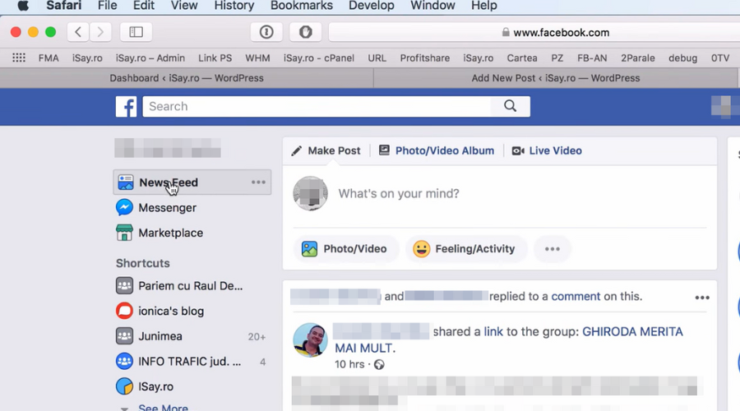Click the hand-shaped blocker extension icon
740x411 pixels.
pyautogui.click(x=305, y=32)
